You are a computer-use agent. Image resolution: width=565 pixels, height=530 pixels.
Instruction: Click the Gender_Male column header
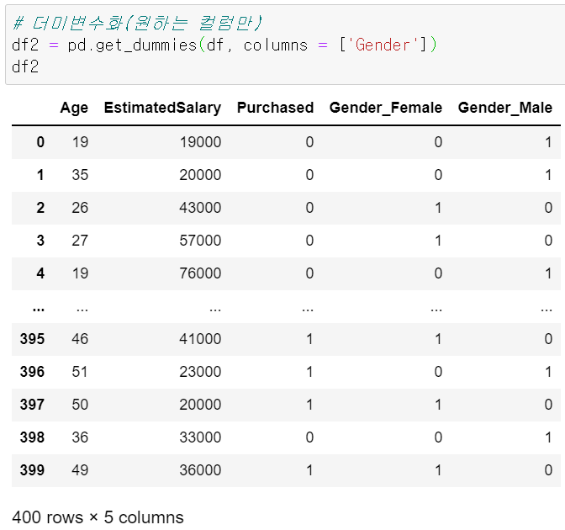[505, 108]
